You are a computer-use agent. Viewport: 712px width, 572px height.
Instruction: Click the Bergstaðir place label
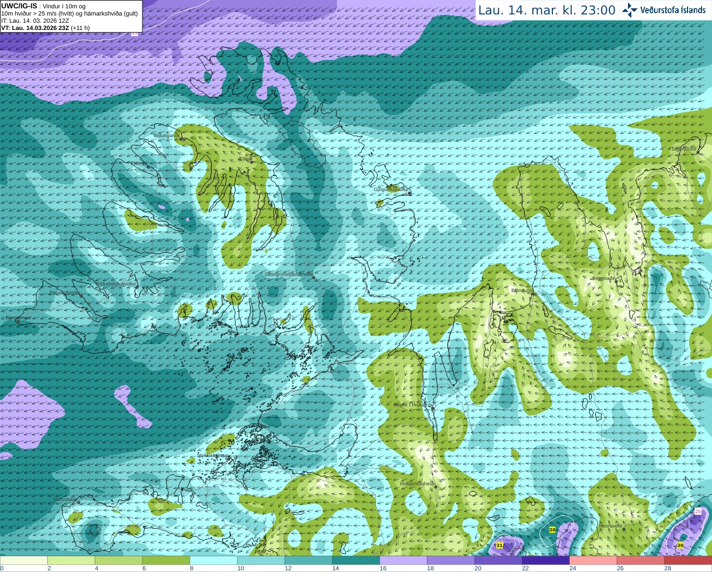coord(604,278)
